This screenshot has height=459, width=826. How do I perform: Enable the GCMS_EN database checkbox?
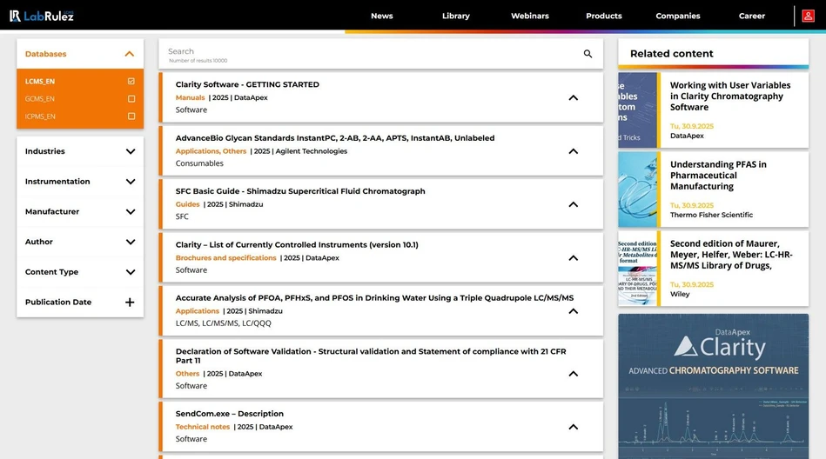(x=131, y=99)
